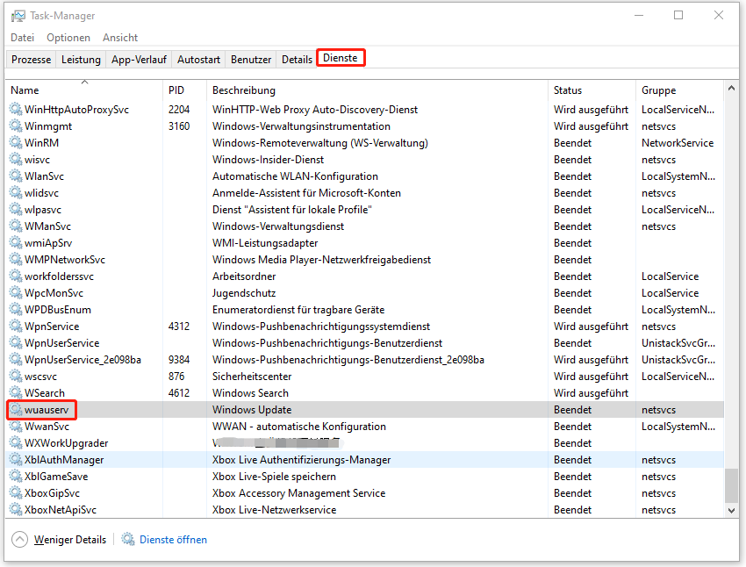Image resolution: width=746 pixels, height=567 pixels.
Task: Open the Ansicht menu
Action: [120, 38]
